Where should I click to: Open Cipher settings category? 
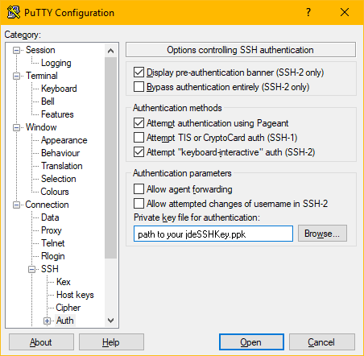click(68, 308)
